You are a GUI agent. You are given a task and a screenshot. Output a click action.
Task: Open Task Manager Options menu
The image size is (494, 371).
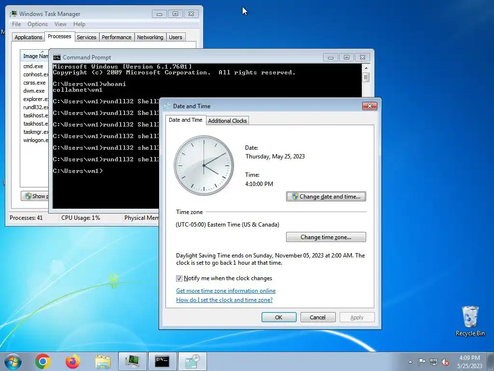(38, 24)
